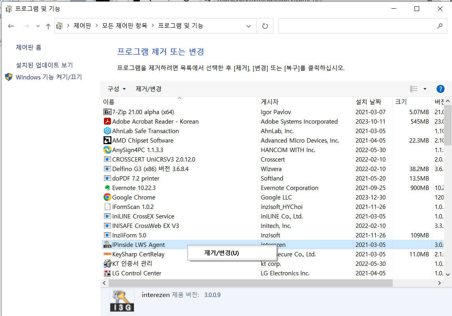Click the Adobe Acrobat Reader icon

click(107, 121)
